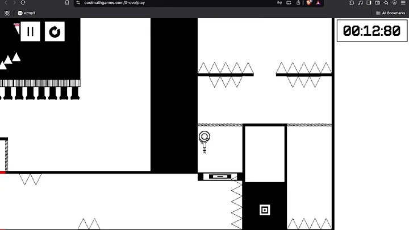Share this page via the share icon
Viewport: 409px width, 230px height.
(298, 3)
